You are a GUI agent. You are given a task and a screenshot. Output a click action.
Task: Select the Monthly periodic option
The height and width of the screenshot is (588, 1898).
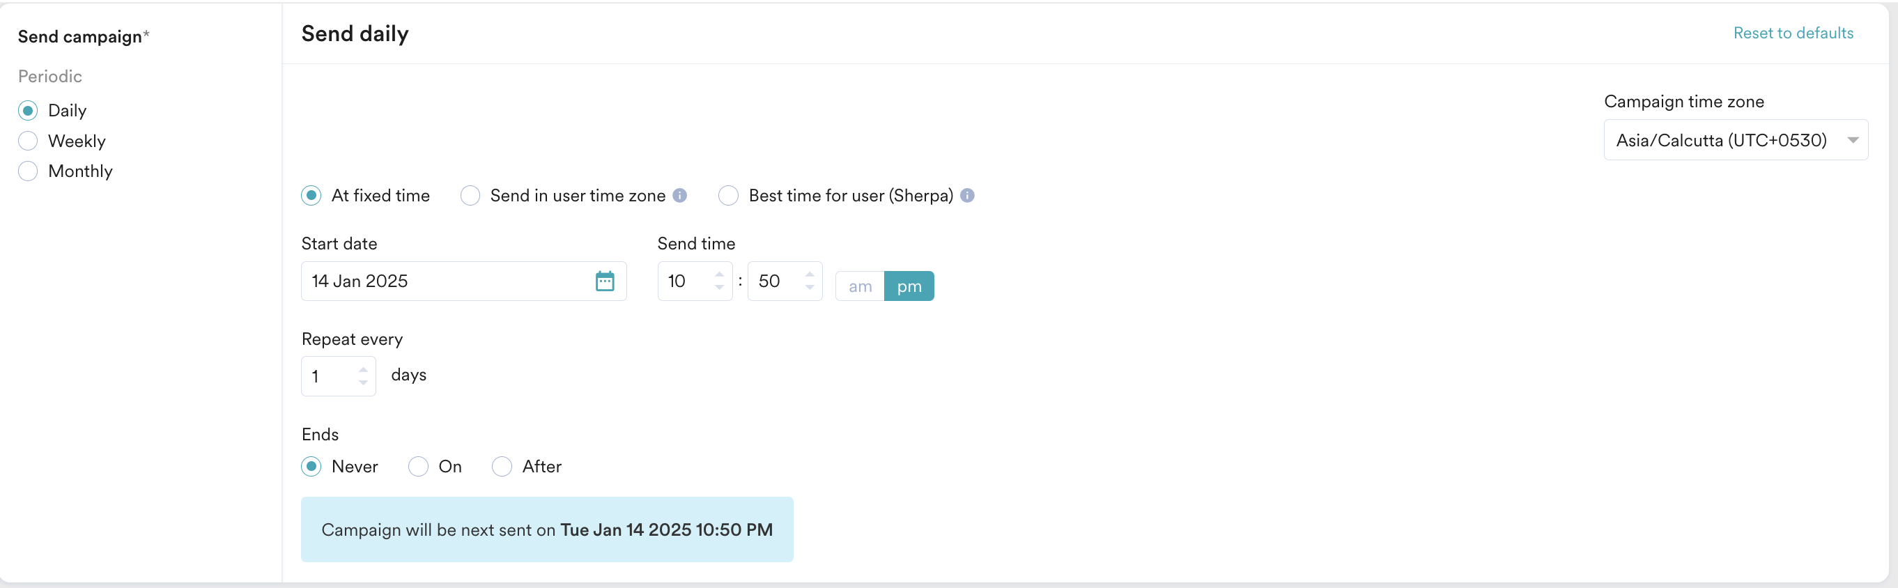28,171
